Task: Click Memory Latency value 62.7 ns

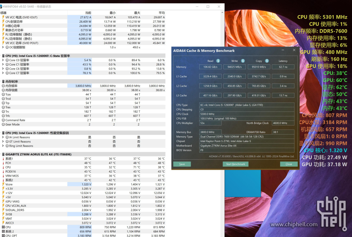Action: [283, 67]
